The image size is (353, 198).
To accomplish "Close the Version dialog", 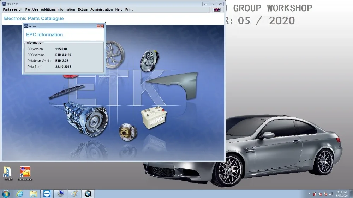I will [x=100, y=26].
